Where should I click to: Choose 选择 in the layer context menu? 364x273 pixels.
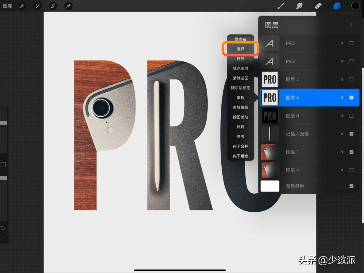(240, 49)
